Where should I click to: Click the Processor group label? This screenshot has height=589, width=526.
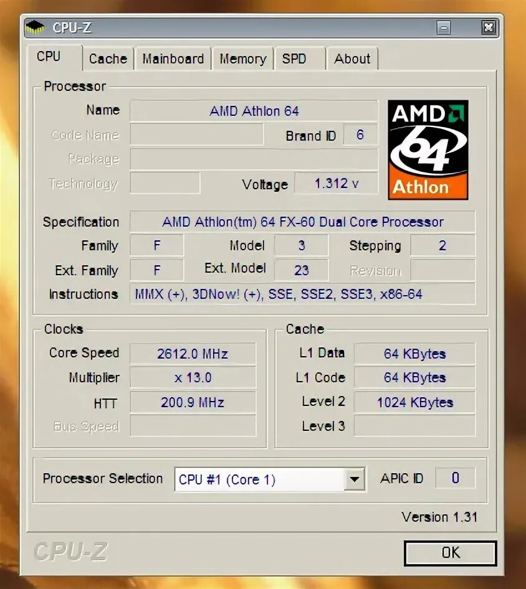[75, 86]
